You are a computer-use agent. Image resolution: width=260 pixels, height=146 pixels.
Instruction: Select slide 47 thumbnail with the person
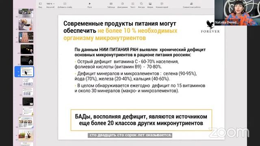point(26,24)
